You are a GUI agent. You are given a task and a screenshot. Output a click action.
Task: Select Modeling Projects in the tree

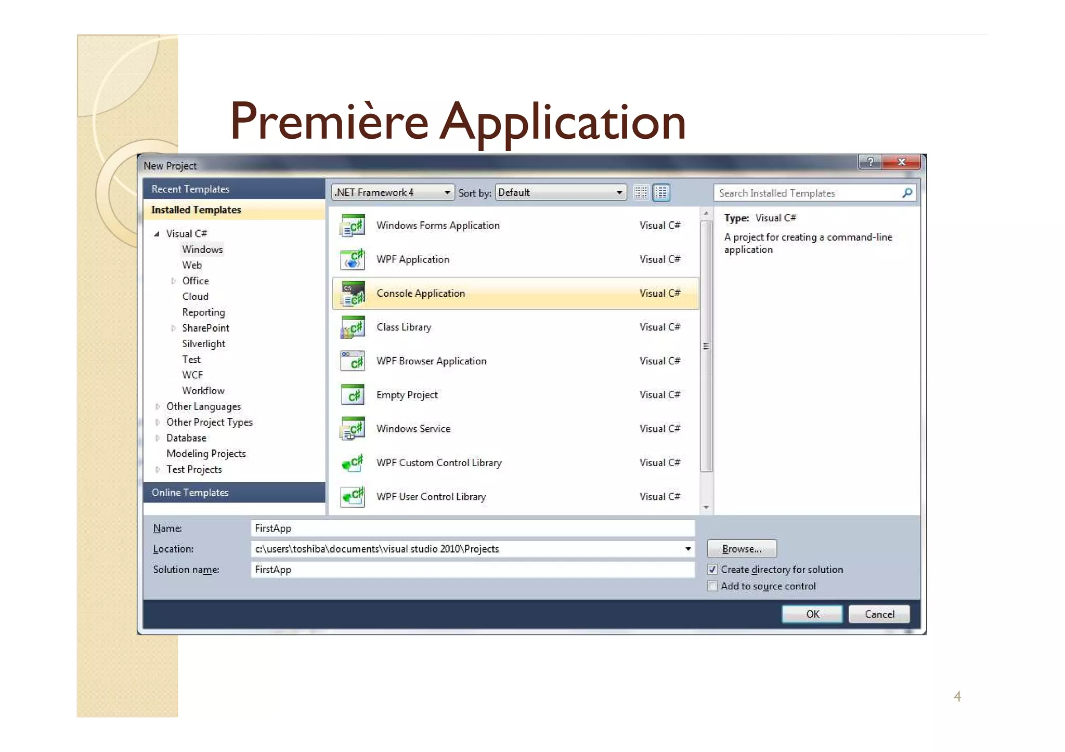pos(206,454)
